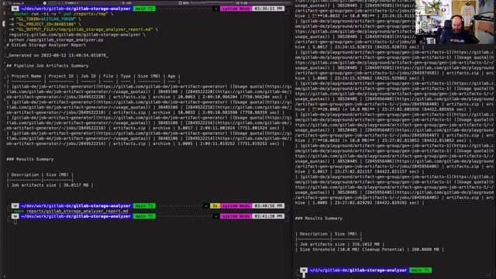Click the text cursor under the 03:41:20 PM prompt
Viewport: 496px width, 279px height.
(x=15, y=222)
